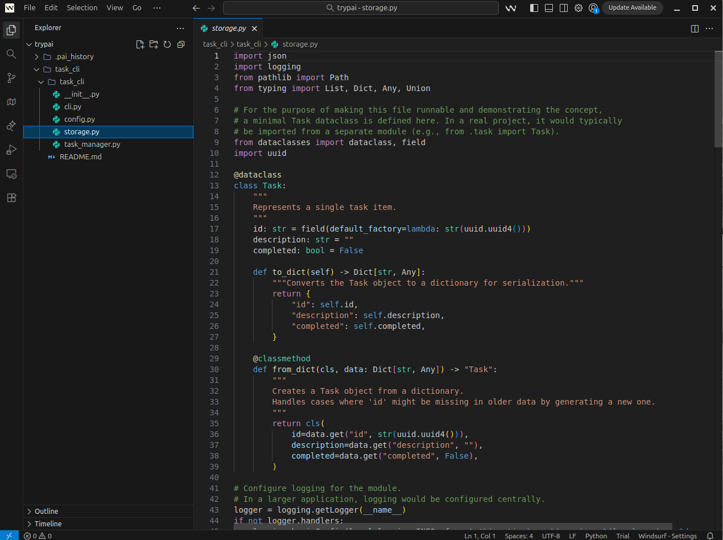Toggle the bottom panel visibility
The image size is (723, 540).
tap(549, 8)
